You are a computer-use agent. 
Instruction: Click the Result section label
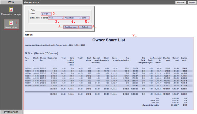[x=29, y=35]
